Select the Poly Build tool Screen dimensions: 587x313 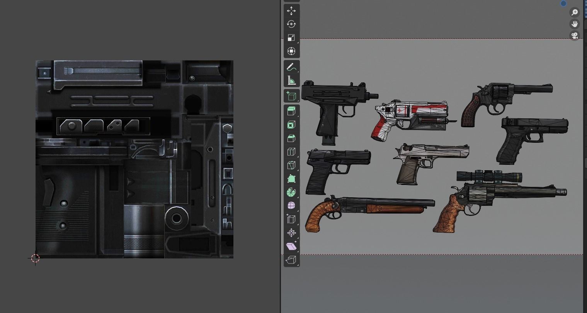[291, 179]
